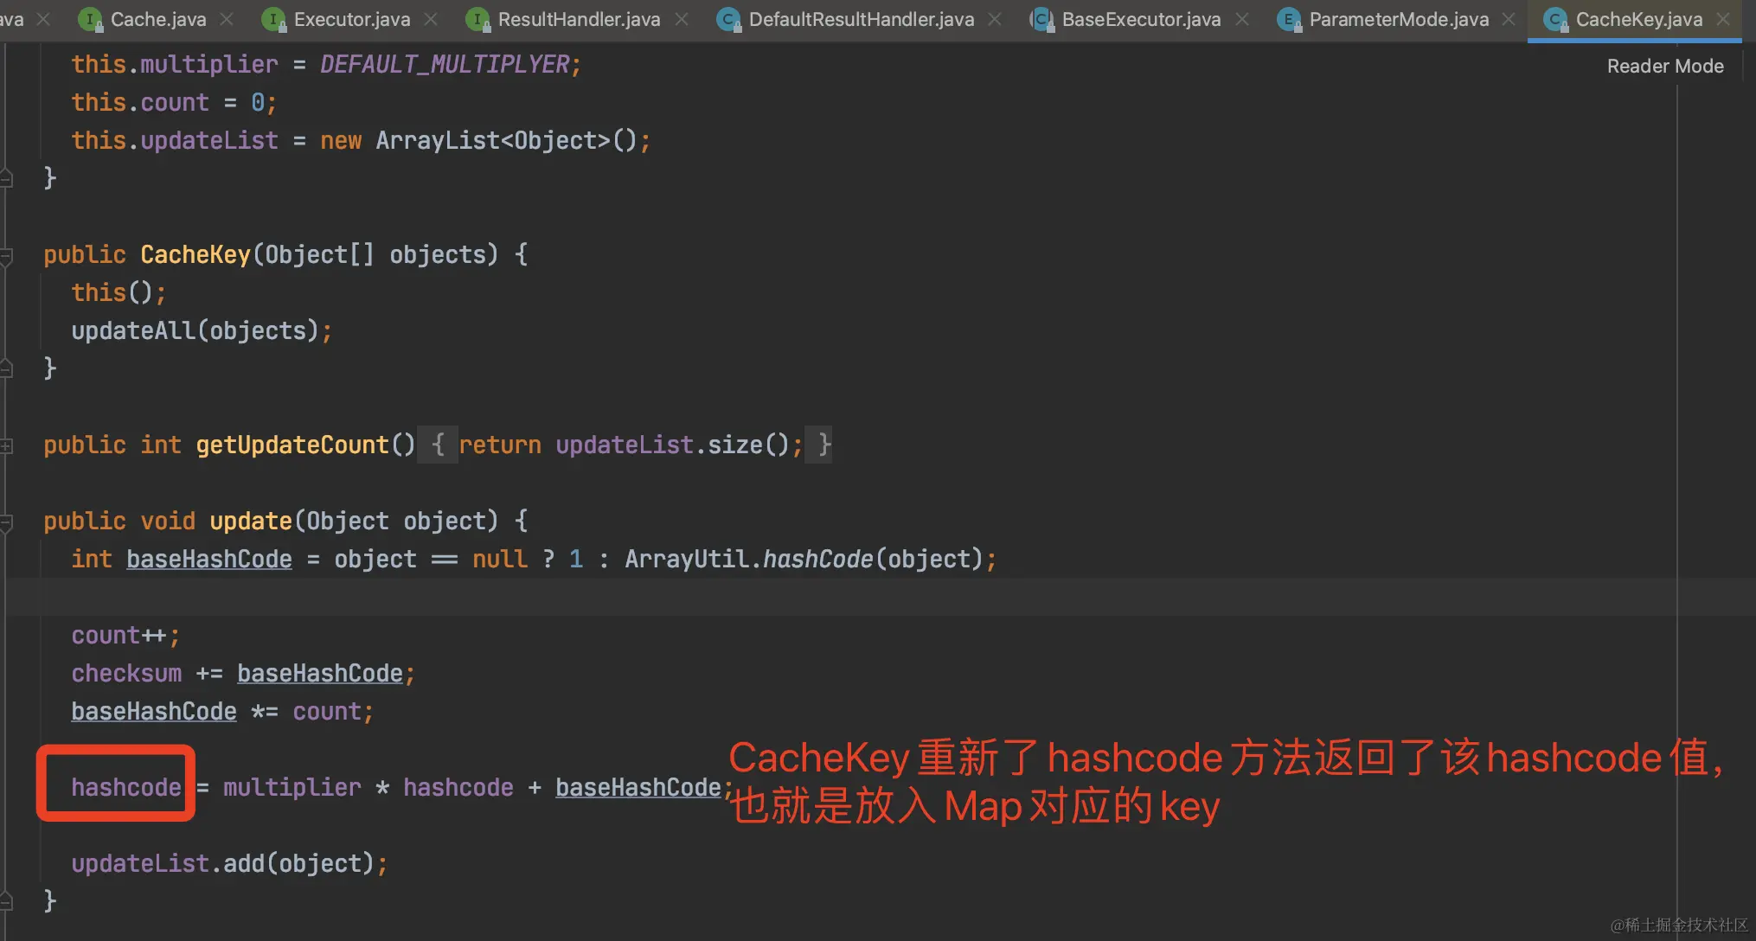Screen dimensions: 1756x941
Task: Close the Executor.java tab
Action: pyautogui.click(x=431, y=19)
